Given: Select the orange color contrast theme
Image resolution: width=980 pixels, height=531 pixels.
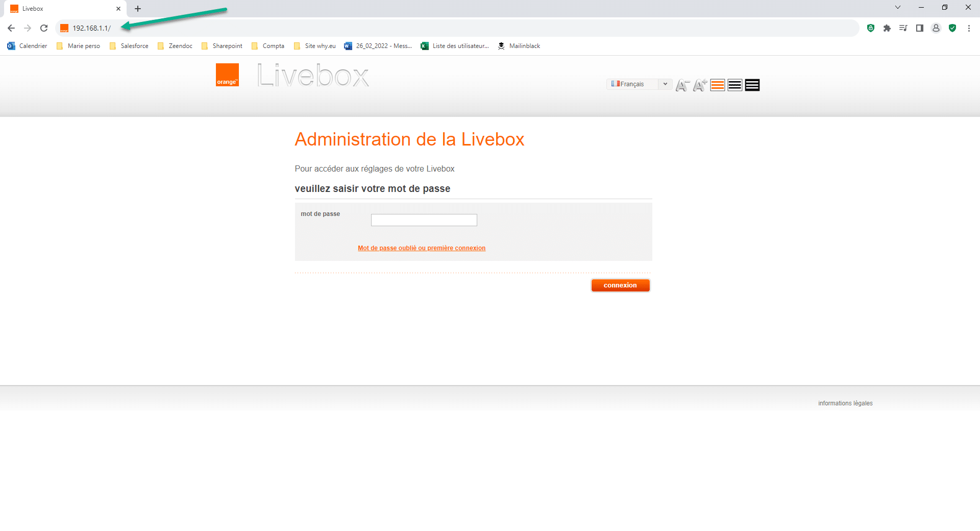Looking at the screenshot, I should click(x=718, y=85).
